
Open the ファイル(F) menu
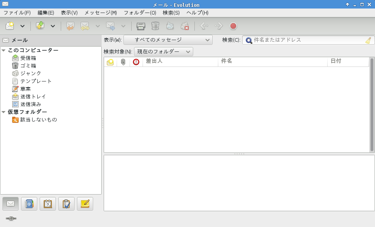point(17,13)
